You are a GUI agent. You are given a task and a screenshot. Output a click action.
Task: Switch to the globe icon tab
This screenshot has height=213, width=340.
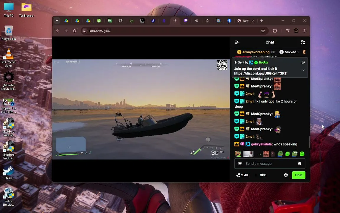coord(120,21)
